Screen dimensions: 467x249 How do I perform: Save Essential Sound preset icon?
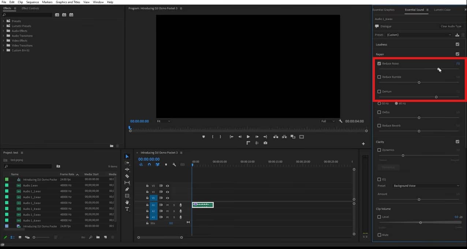(457, 35)
